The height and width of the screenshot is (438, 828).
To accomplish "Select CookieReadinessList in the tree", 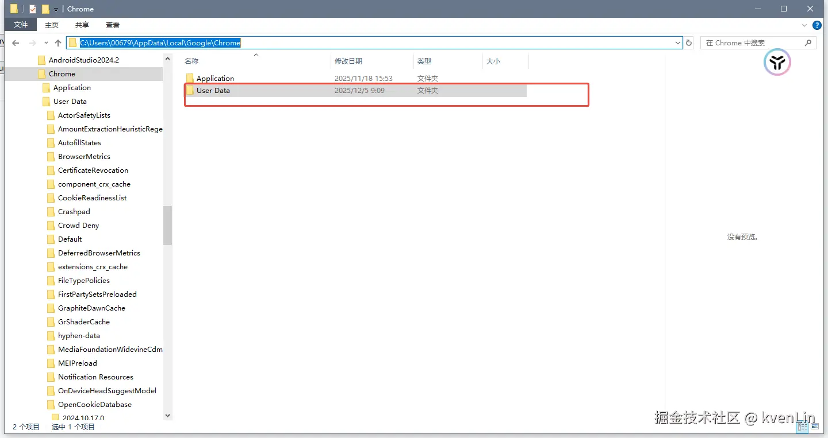I will (x=92, y=197).
